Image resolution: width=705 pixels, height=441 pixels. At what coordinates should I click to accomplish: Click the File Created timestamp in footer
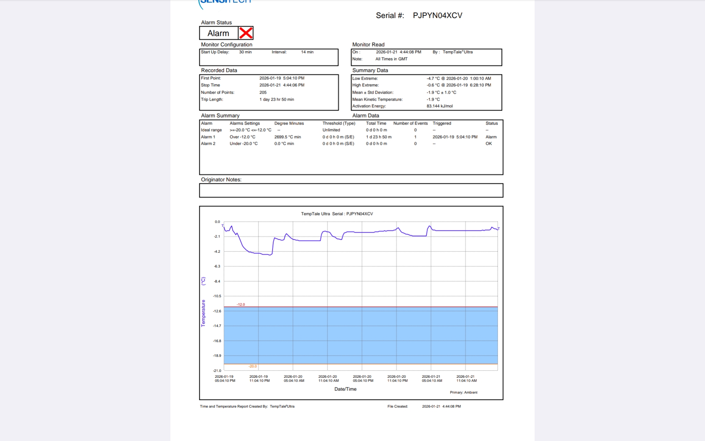441,406
